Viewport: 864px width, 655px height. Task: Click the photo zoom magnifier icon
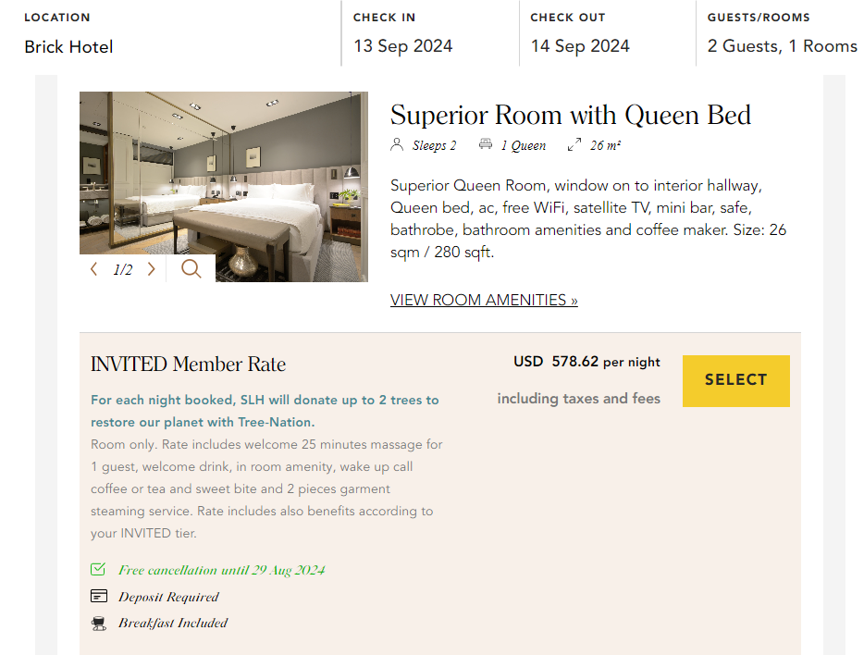(191, 268)
